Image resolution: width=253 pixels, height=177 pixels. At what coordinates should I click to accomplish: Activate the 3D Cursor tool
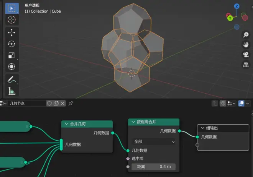pos(11,19)
